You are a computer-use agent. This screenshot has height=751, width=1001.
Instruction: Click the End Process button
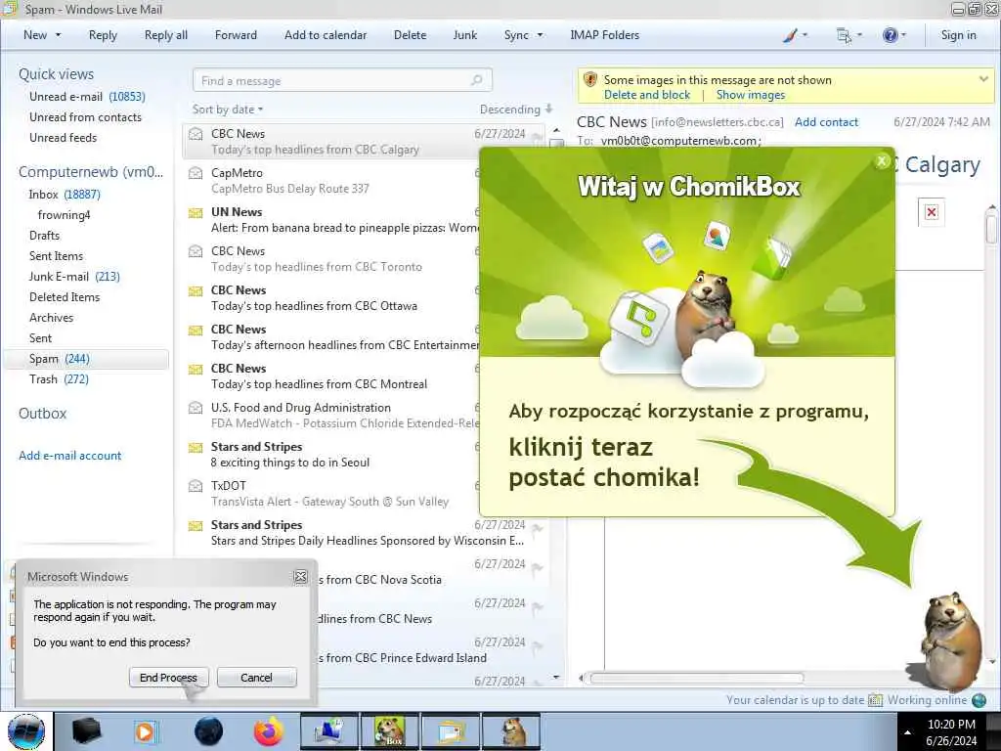tap(168, 678)
